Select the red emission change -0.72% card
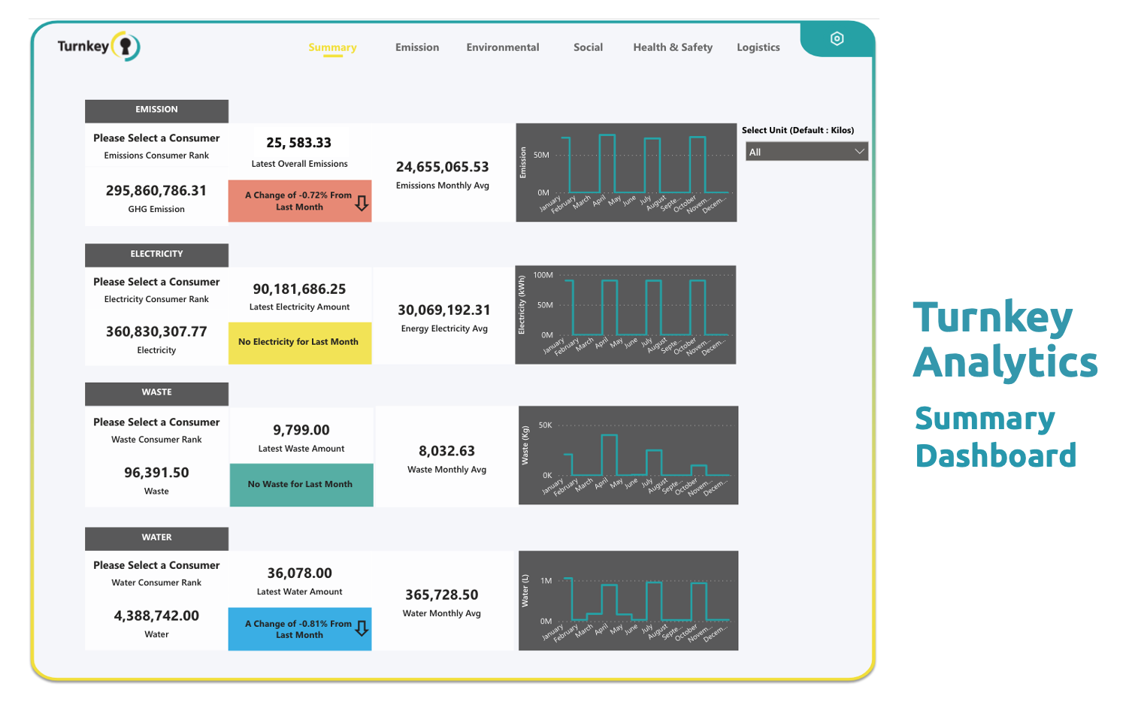Screen dimensions: 1126x714 tap(300, 201)
